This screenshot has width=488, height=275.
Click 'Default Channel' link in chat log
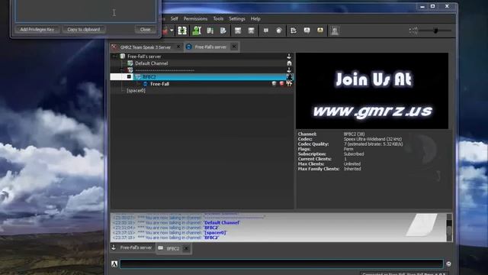[x=222, y=222]
